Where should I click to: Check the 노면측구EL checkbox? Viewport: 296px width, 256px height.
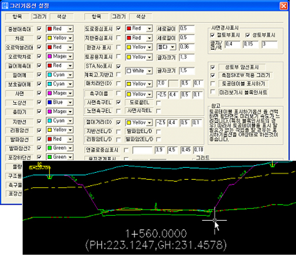coord(118,111)
